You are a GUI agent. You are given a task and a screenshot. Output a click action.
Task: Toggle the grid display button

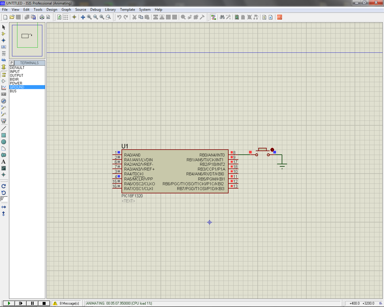pyautogui.click(x=66, y=17)
